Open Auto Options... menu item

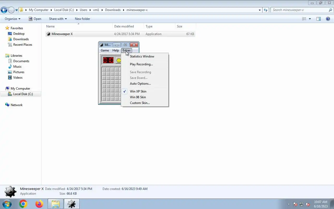[x=145, y=84]
